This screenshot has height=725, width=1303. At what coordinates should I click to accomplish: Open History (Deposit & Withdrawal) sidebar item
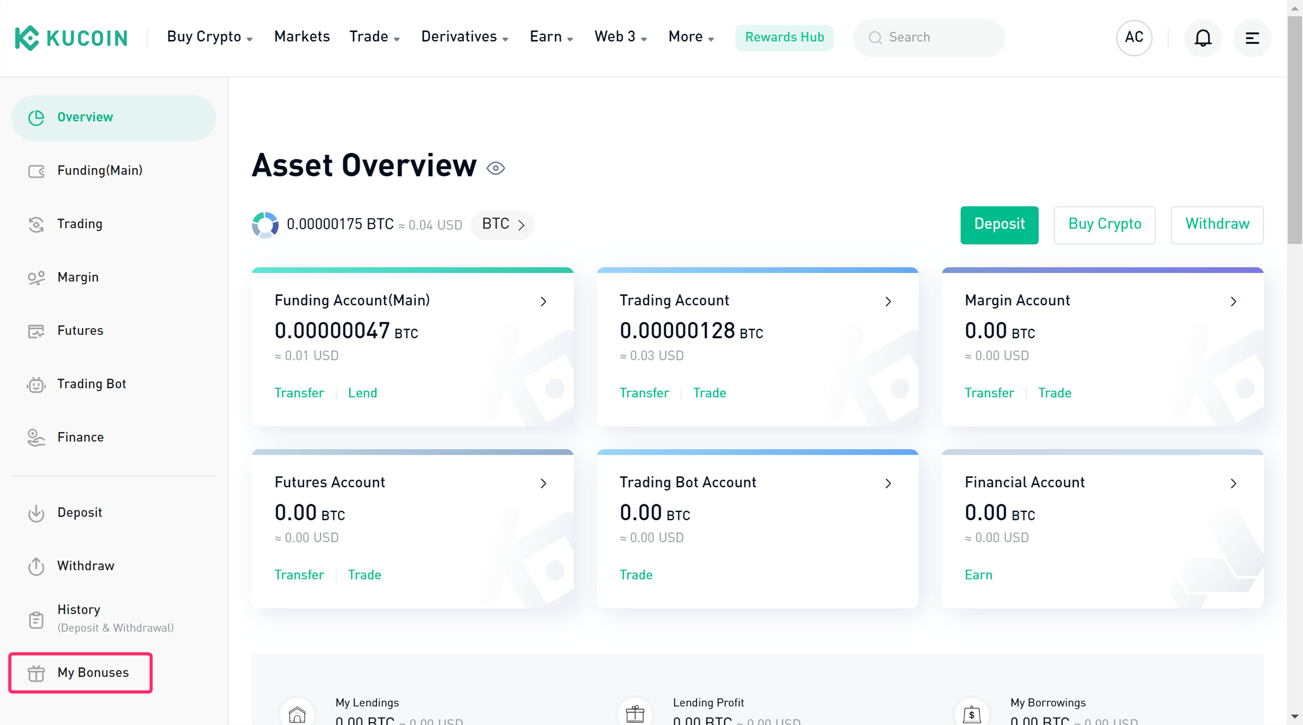point(114,619)
